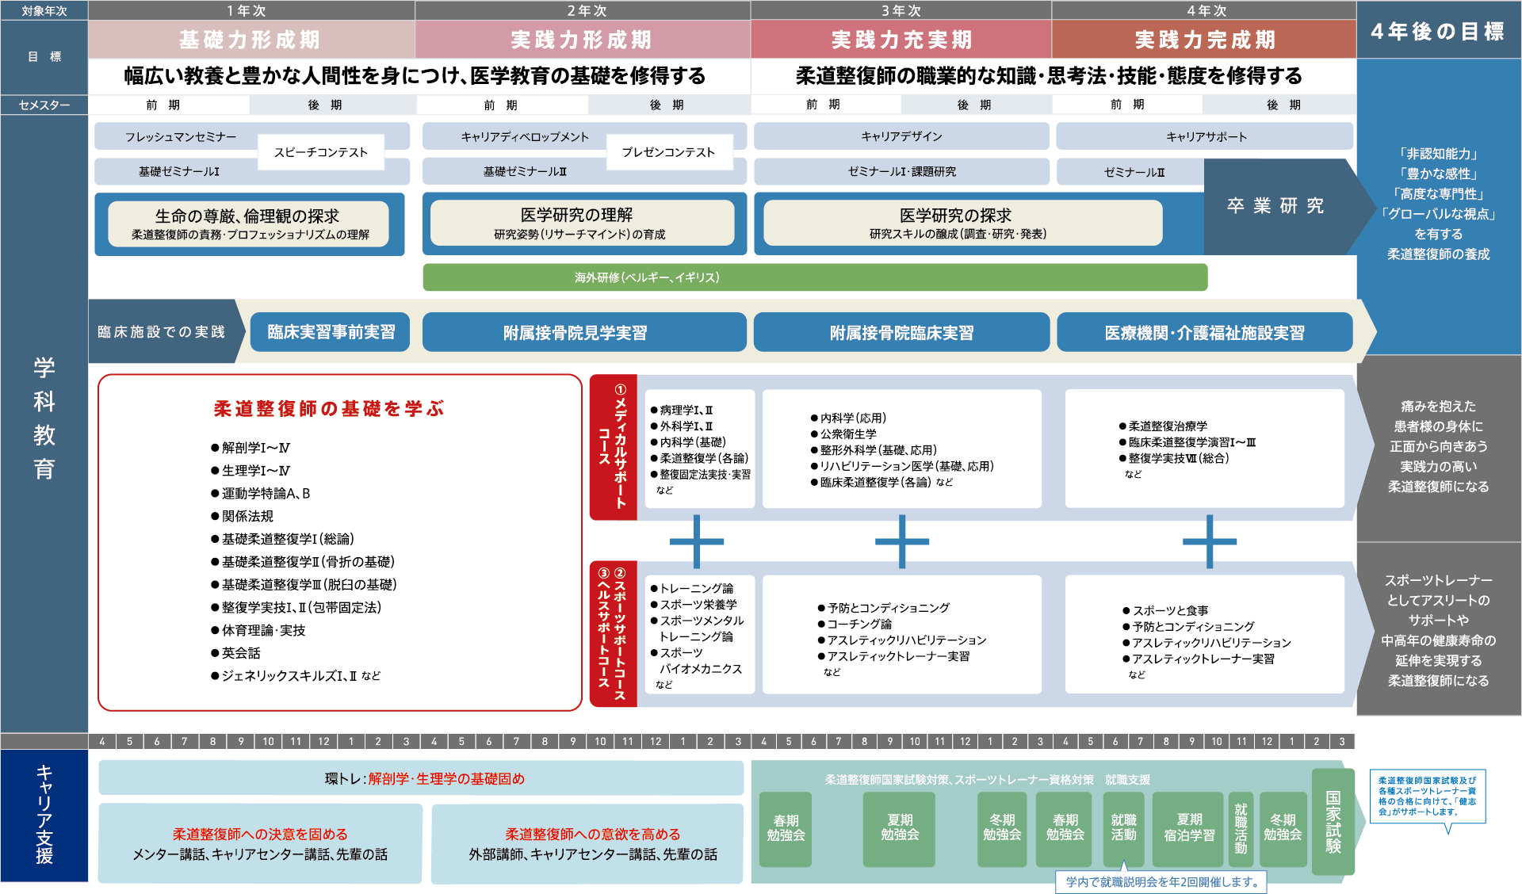Click the 基礎力形成期 header
Viewport: 1522px width, 894px height.
tap(251, 40)
